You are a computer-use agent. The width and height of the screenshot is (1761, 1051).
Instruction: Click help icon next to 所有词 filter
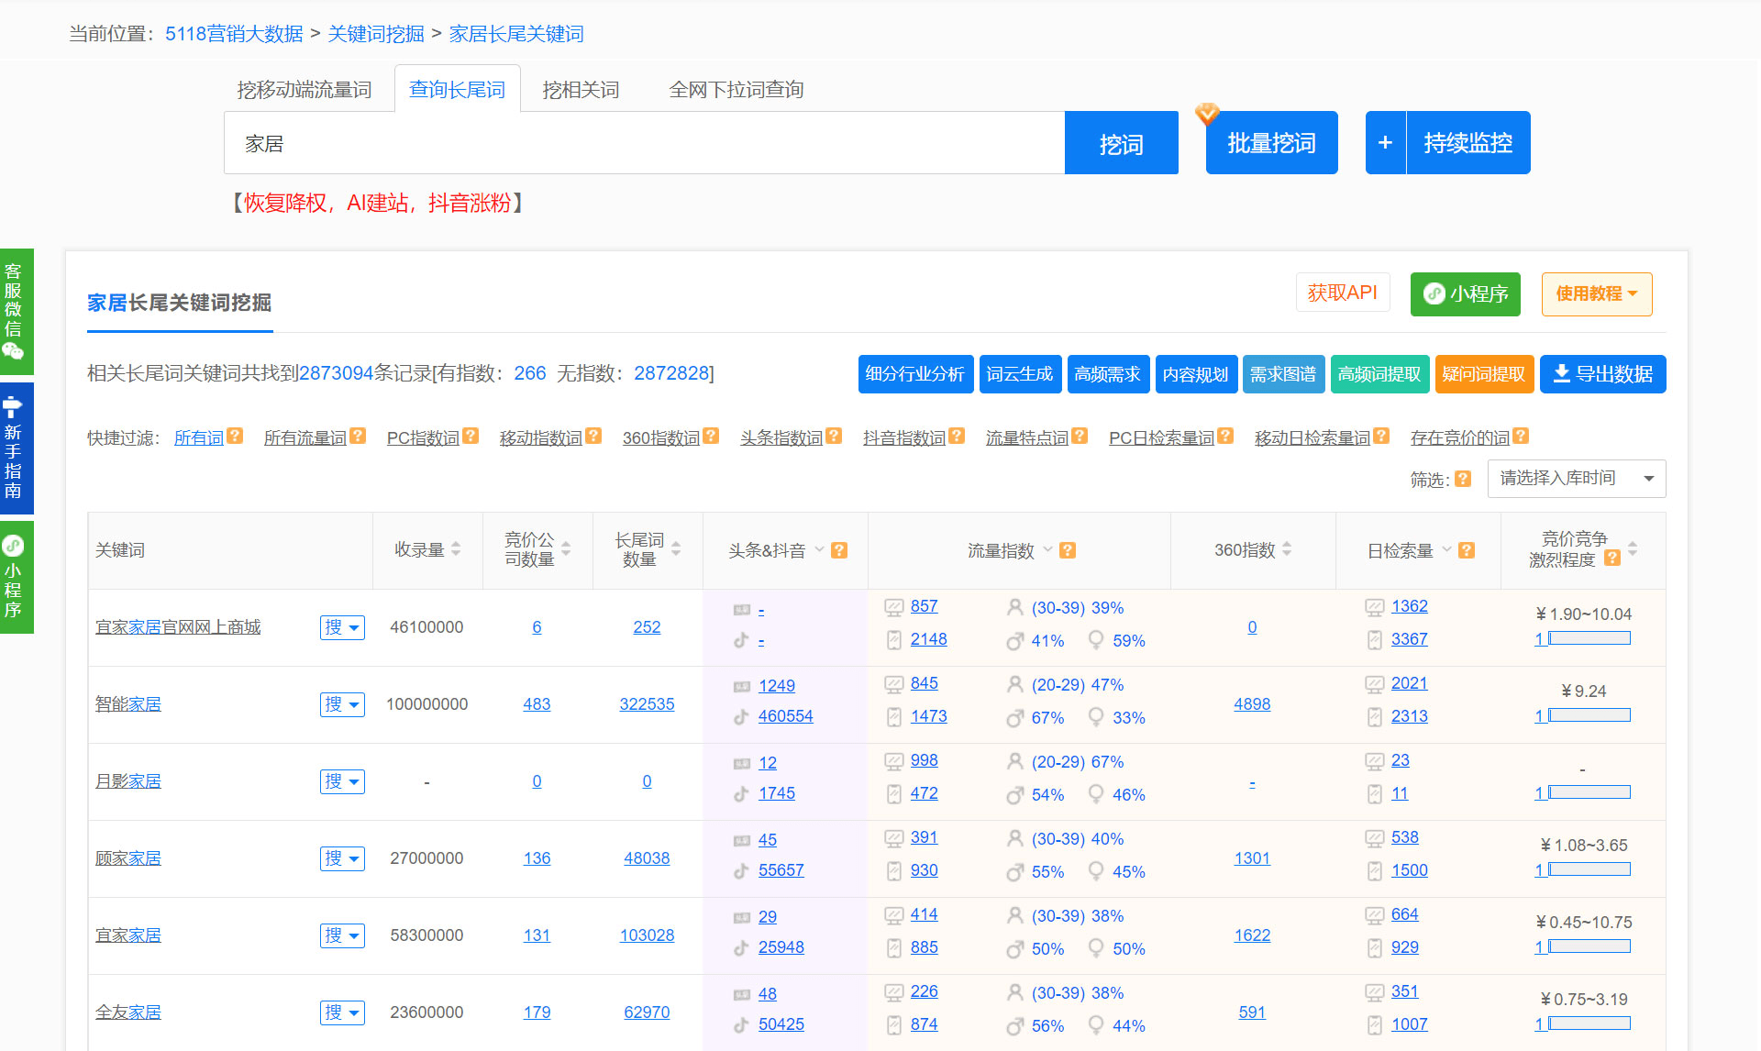click(235, 437)
